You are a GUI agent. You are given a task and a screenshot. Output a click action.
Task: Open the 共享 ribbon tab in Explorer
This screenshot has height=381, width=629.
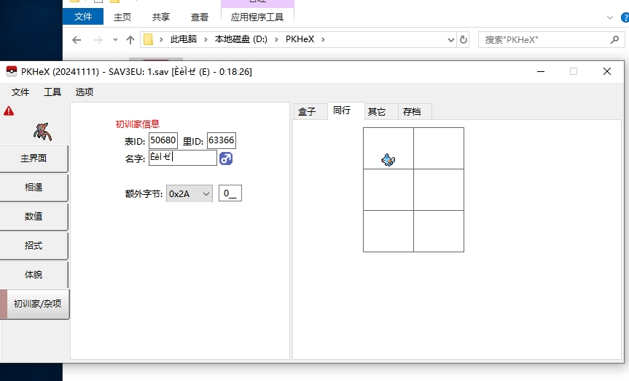coord(161,17)
